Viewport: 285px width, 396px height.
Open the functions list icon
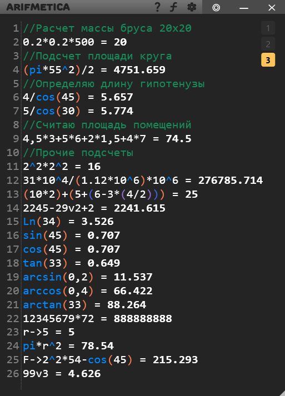[173, 7]
